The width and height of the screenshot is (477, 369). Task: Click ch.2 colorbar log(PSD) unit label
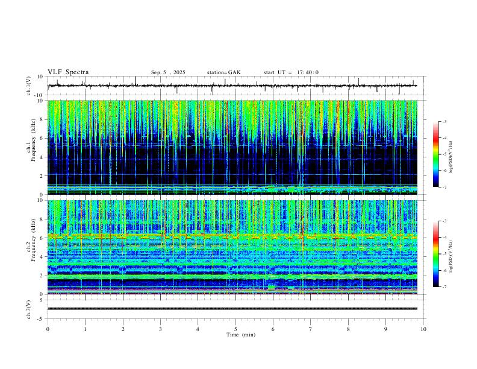coord(451,256)
